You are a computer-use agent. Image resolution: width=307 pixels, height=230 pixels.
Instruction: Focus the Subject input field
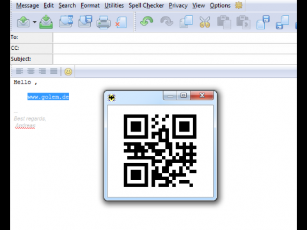(x=175, y=59)
